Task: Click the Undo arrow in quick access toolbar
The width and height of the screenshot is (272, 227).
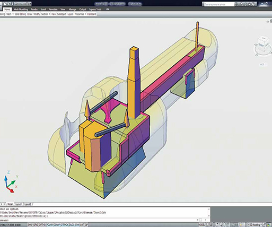Action: coord(16,4)
